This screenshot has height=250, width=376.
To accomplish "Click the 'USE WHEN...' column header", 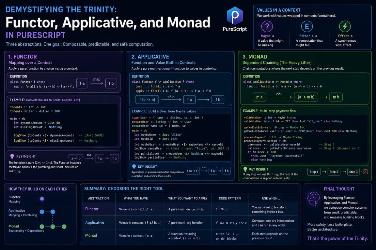I will pyautogui.click(x=271, y=198).
